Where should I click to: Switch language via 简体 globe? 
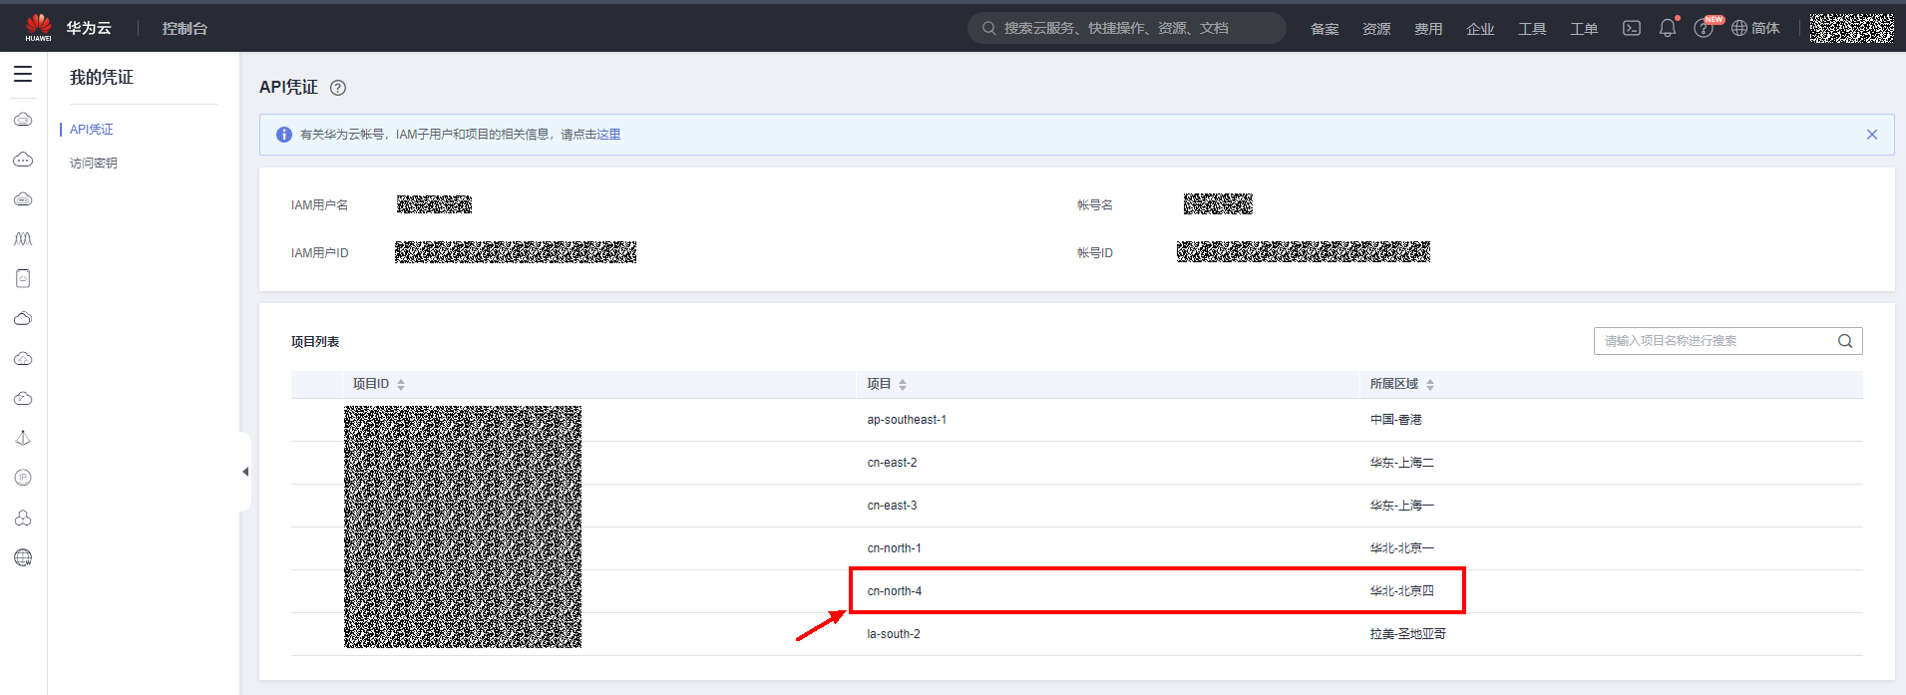(1755, 28)
